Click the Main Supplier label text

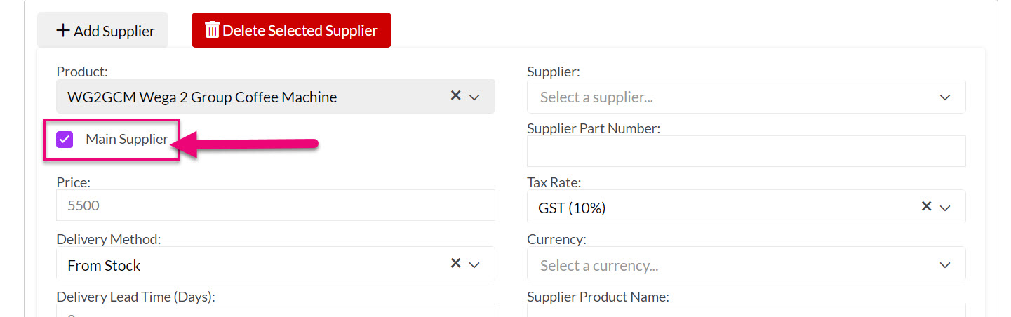point(127,139)
